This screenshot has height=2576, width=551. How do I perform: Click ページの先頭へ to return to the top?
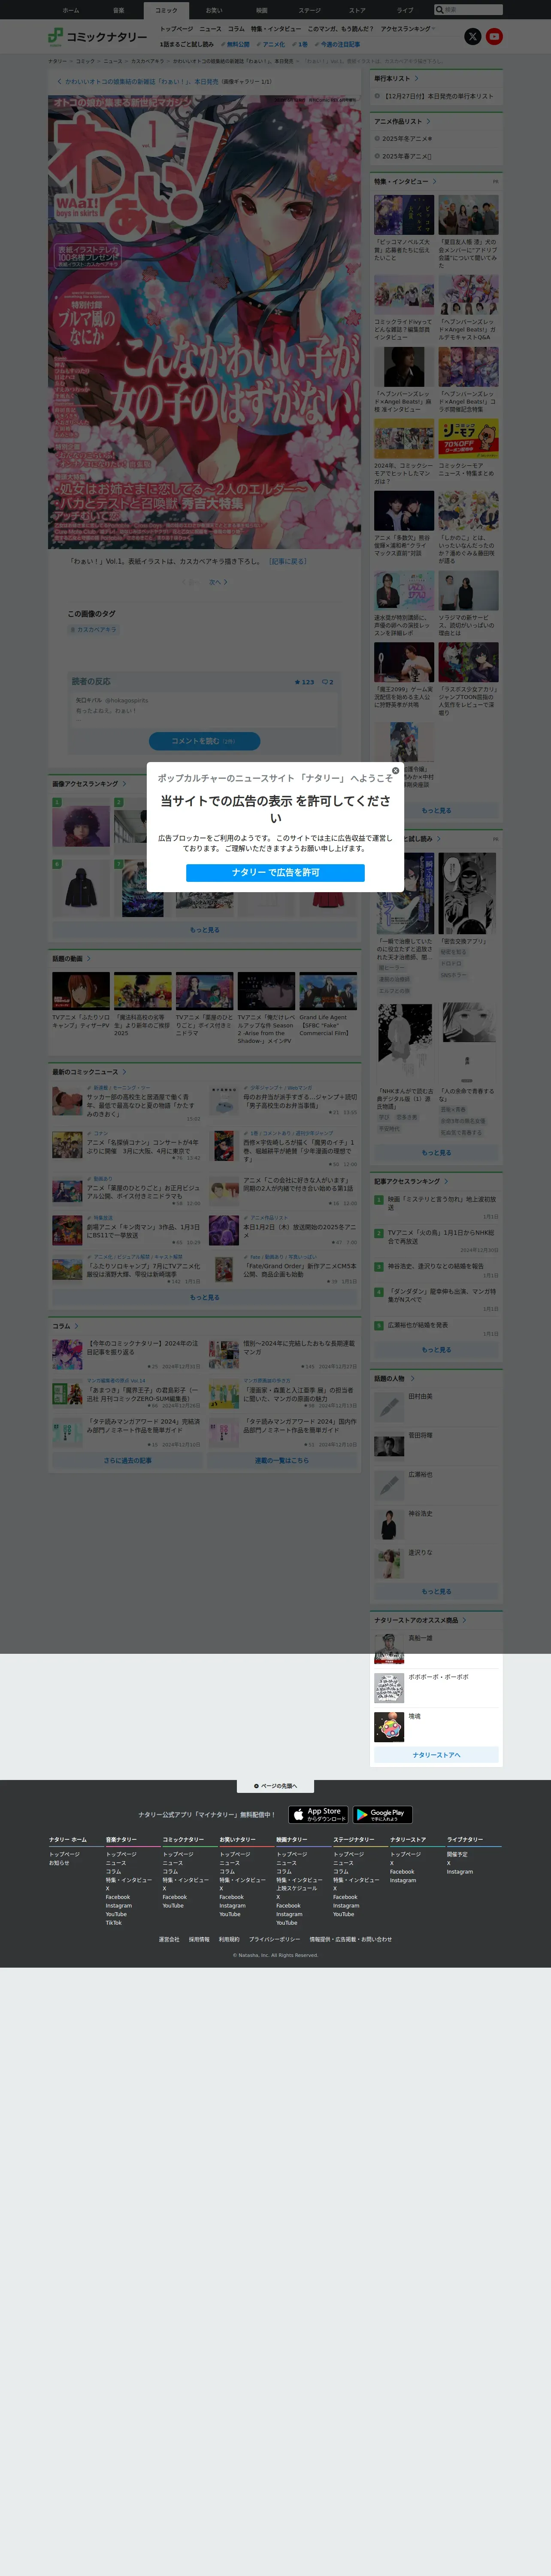275,1786
